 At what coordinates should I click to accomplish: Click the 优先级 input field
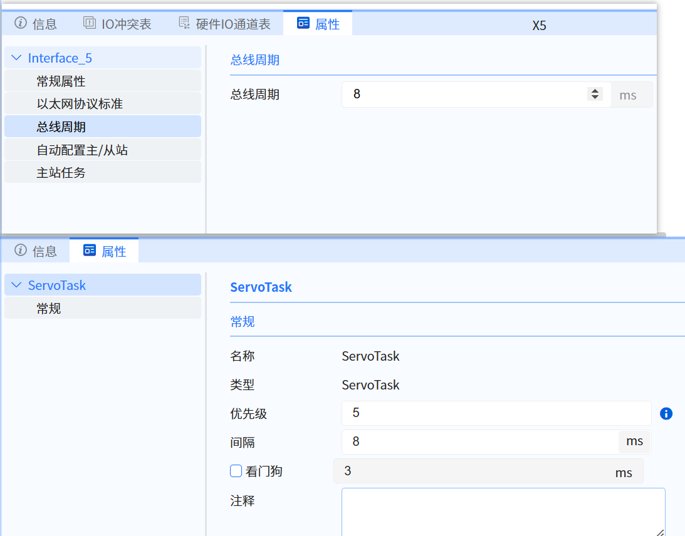[495, 413]
